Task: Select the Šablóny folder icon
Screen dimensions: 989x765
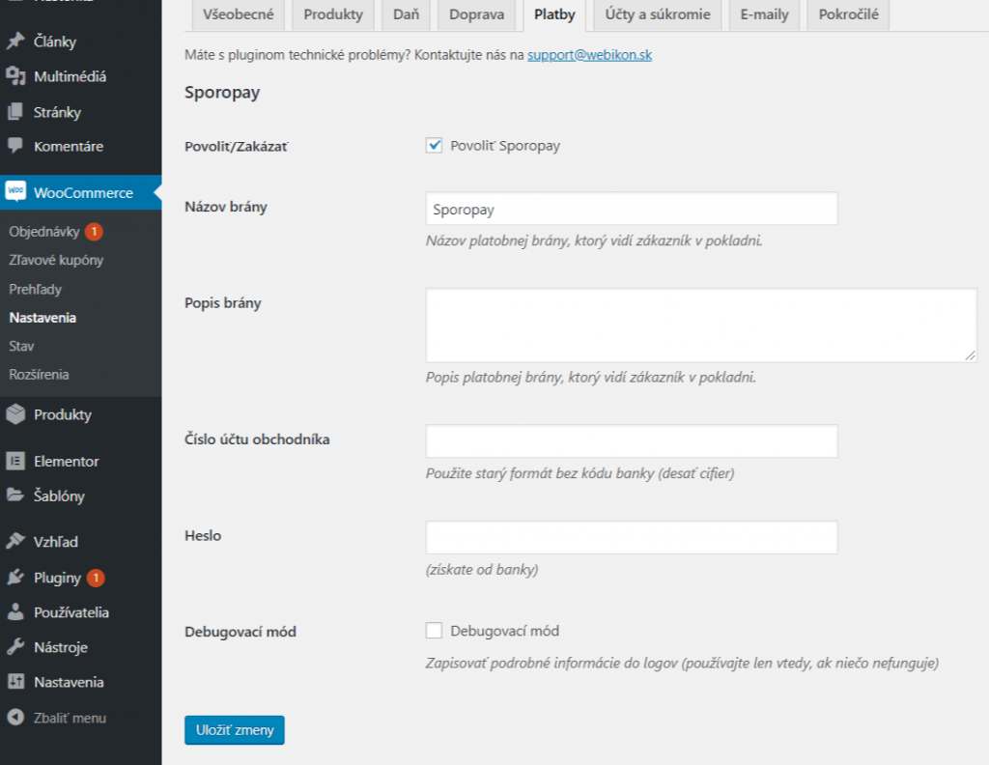Action: click(14, 495)
